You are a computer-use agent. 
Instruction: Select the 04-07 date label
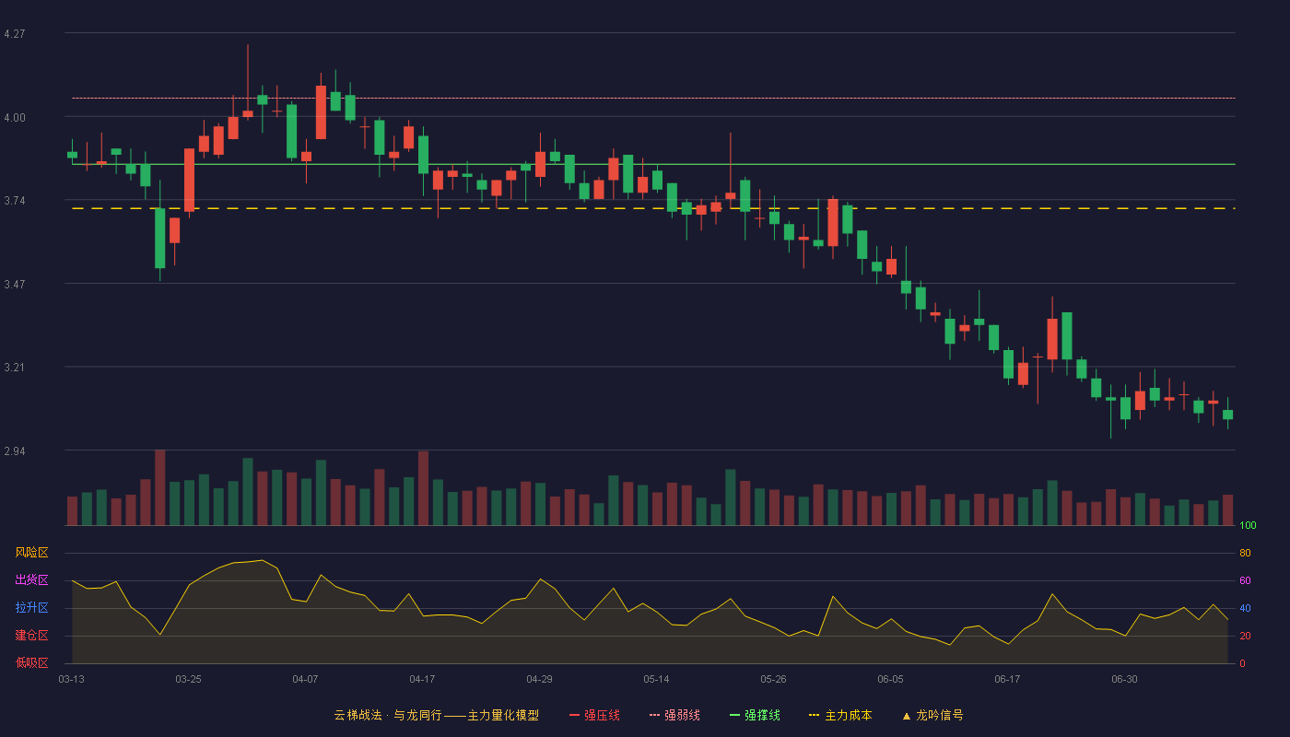click(x=305, y=679)
